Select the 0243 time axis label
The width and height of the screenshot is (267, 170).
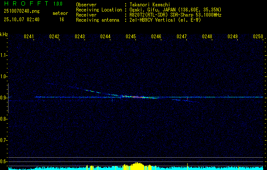(x=80, y=37)
